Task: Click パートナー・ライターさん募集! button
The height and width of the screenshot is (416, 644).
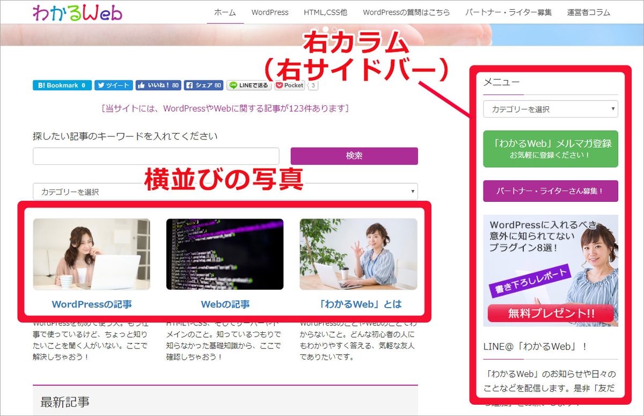Action: [x=551, y=191]
